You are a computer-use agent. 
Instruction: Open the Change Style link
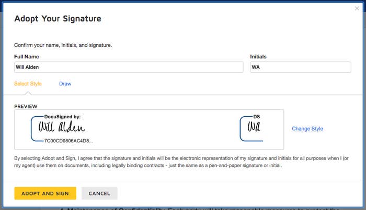click(307, 129)
